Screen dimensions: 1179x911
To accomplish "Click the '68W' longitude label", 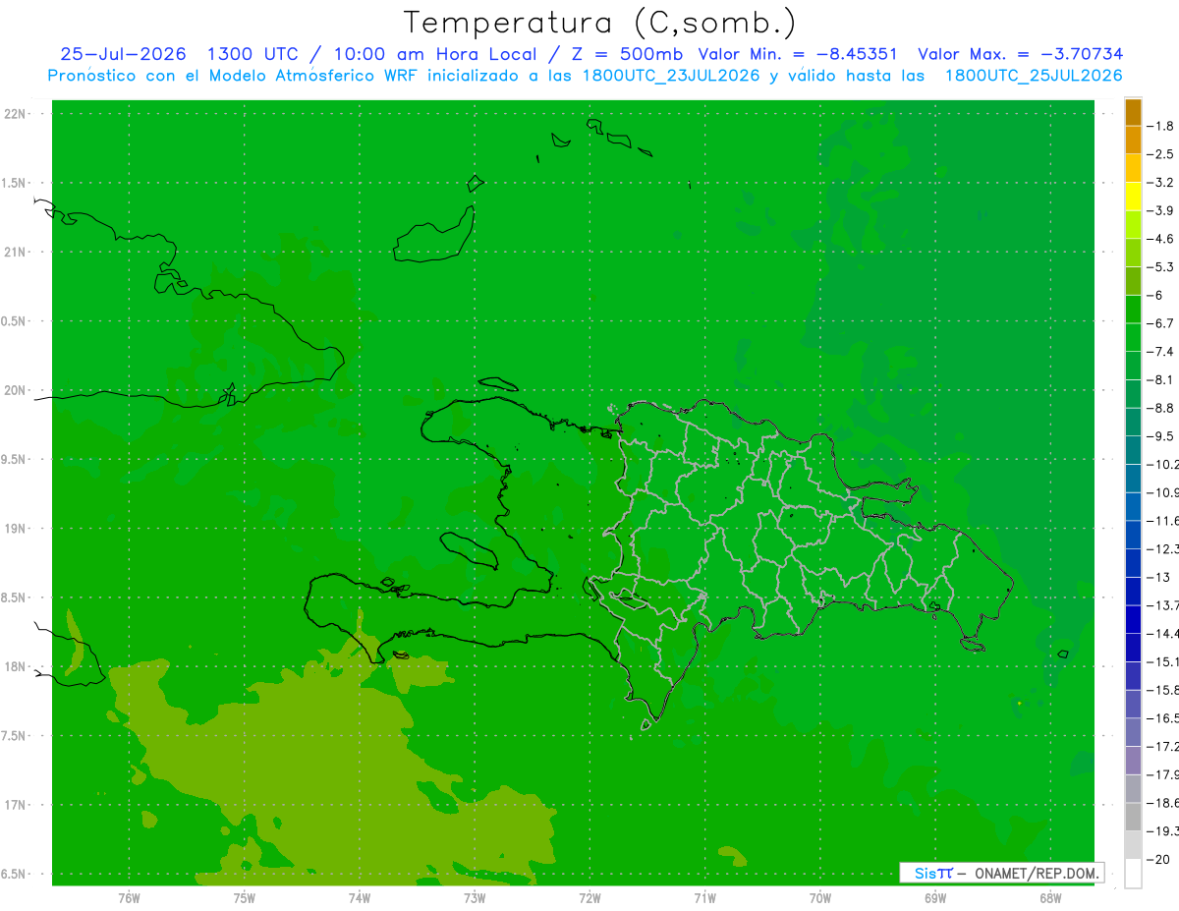I will (x=1050, y=898).
